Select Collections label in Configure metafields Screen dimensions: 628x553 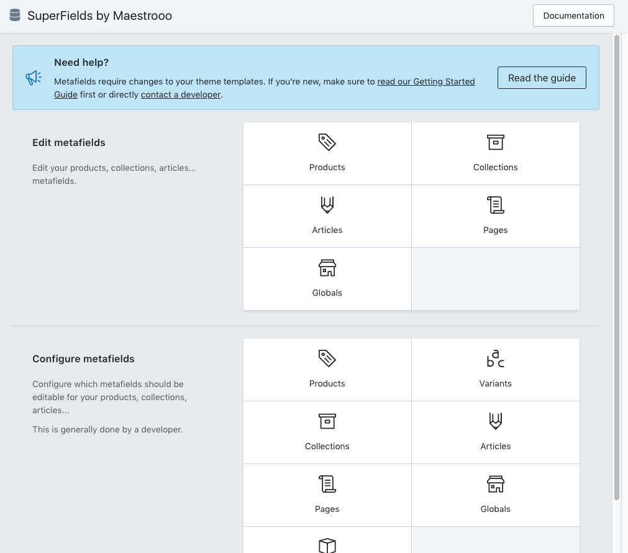coord(327,446)
